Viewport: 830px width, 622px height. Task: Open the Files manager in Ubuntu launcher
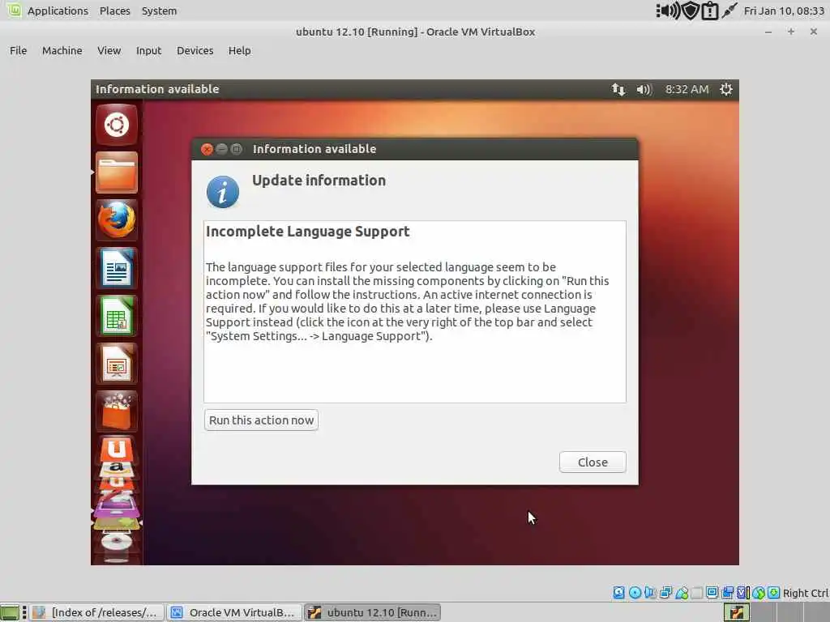(x=117, y=173)
